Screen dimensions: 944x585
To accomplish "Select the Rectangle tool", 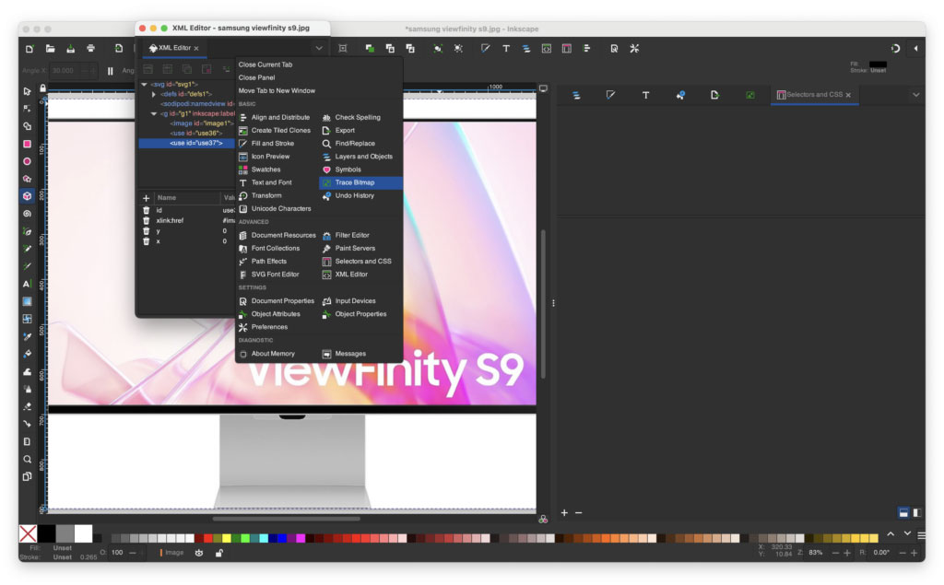I will pos(27,144).
